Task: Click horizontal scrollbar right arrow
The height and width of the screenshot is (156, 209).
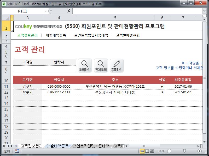Action: 198,146
